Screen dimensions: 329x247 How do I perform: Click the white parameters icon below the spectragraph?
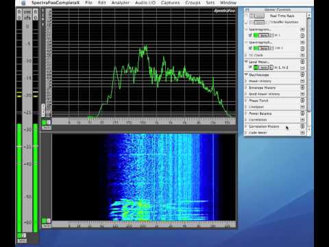pyautogui.click(x=49, y=123)
